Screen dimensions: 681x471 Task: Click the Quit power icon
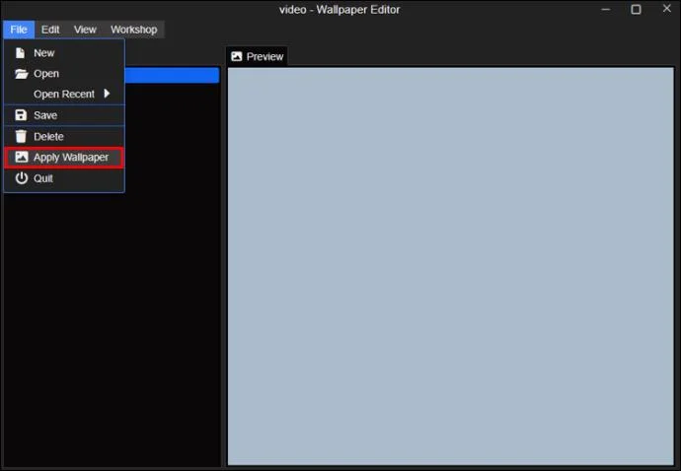(22, 178)
